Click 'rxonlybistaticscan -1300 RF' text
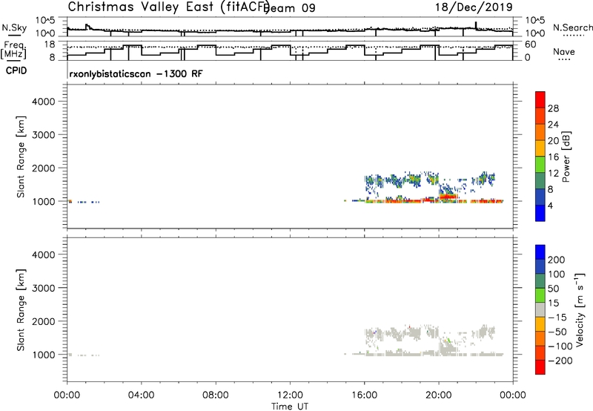This screenshot has width=593, height=411. point(136,73)
